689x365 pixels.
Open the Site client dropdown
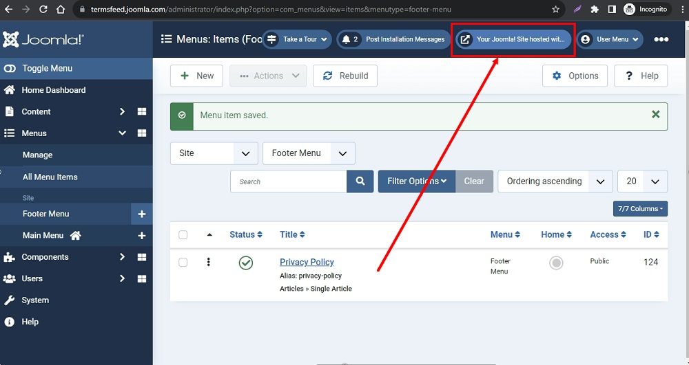(x=214, y=153)
